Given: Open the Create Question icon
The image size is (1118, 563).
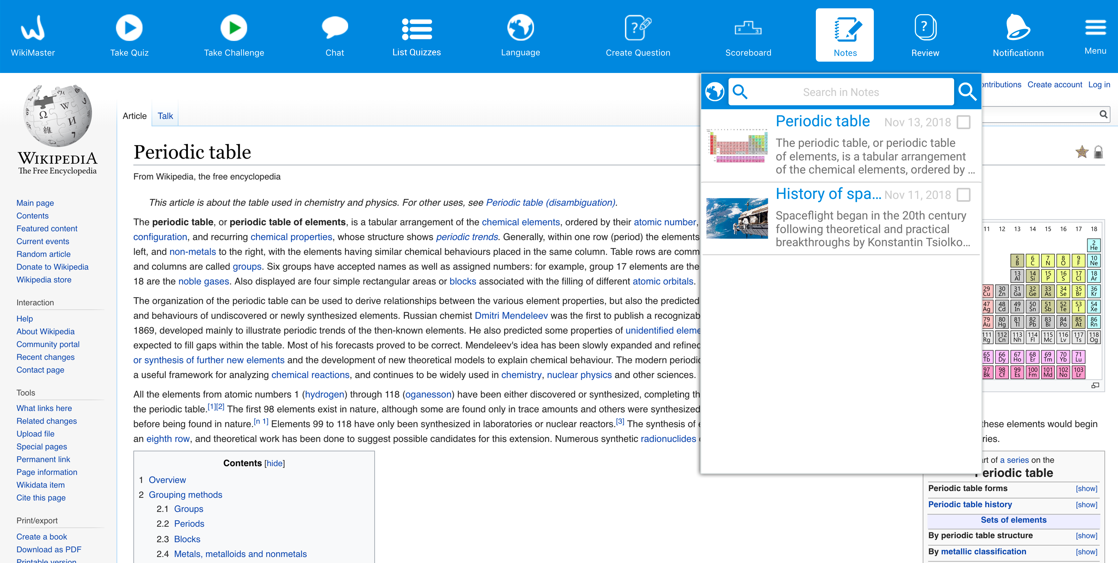Looking at the screenshot, I should tap(637, 28).
